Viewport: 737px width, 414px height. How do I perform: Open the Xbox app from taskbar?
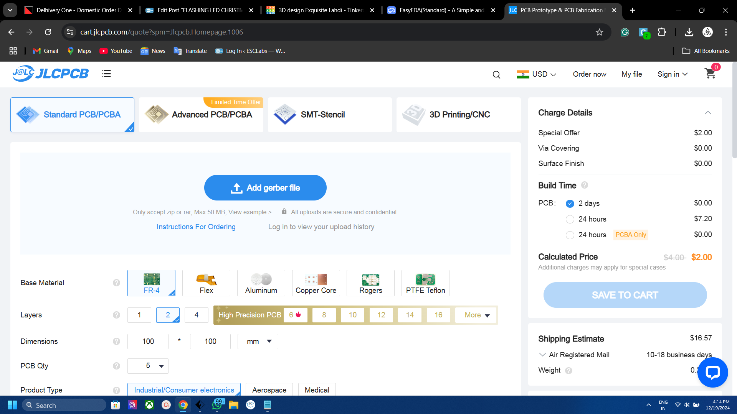point(149,405)
